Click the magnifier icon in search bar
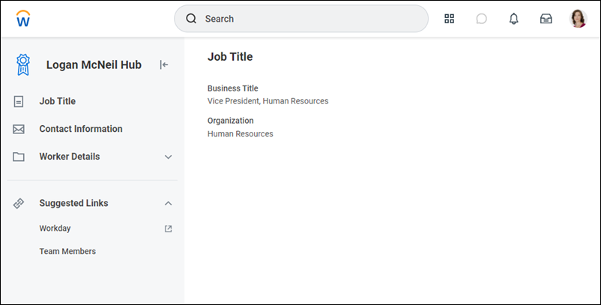 pyautogui.click(x=191, y=19)
